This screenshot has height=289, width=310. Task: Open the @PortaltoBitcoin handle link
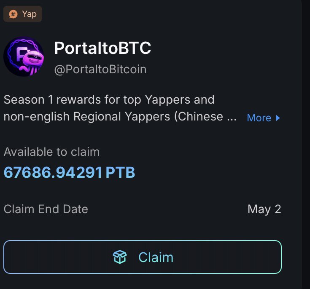100,70
